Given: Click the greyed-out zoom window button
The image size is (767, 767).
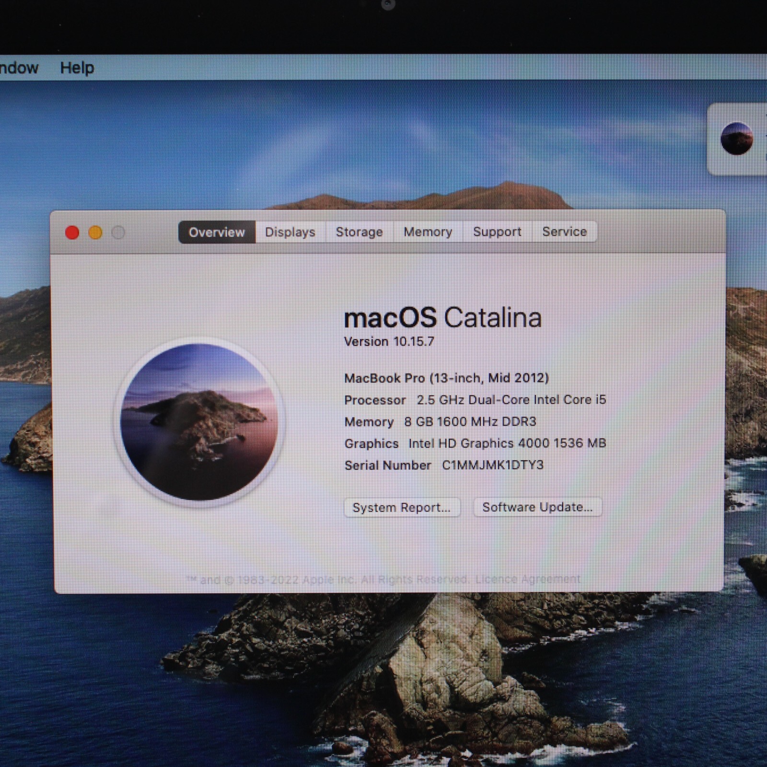Looking at the screenshot, I should coord(118,233).
